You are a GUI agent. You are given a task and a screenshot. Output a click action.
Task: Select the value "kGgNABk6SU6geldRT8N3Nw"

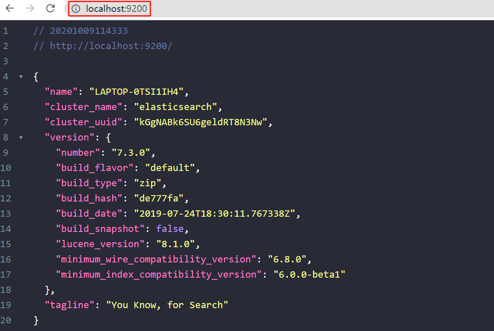click(200, 122)
